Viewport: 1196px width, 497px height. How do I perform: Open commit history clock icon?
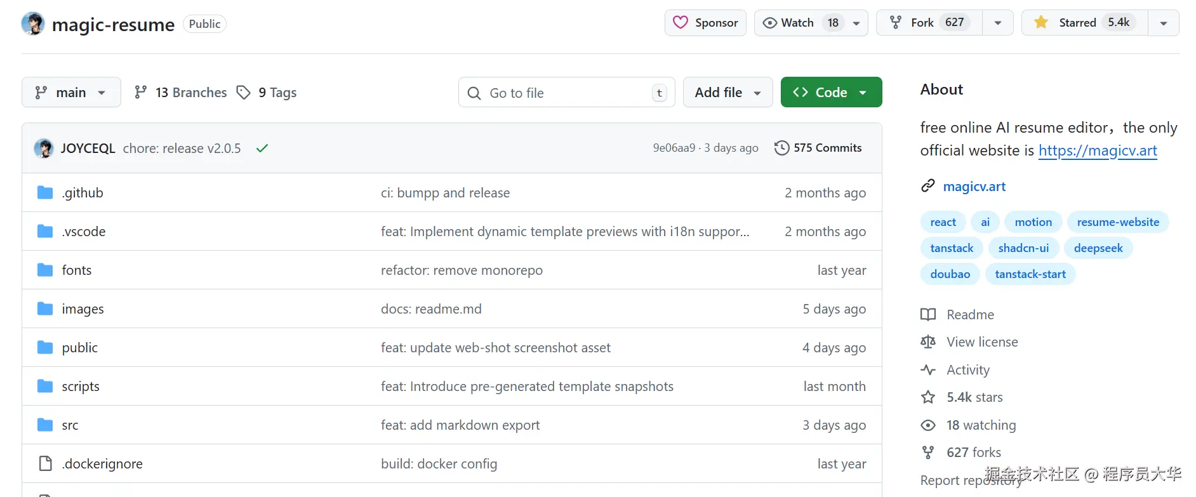click(781, 148)
